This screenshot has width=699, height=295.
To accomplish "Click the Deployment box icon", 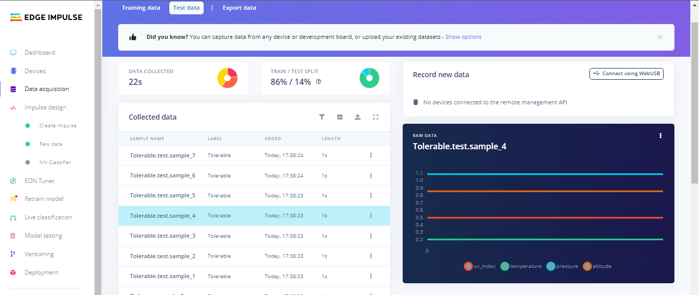I will click(x=13, y=273).
